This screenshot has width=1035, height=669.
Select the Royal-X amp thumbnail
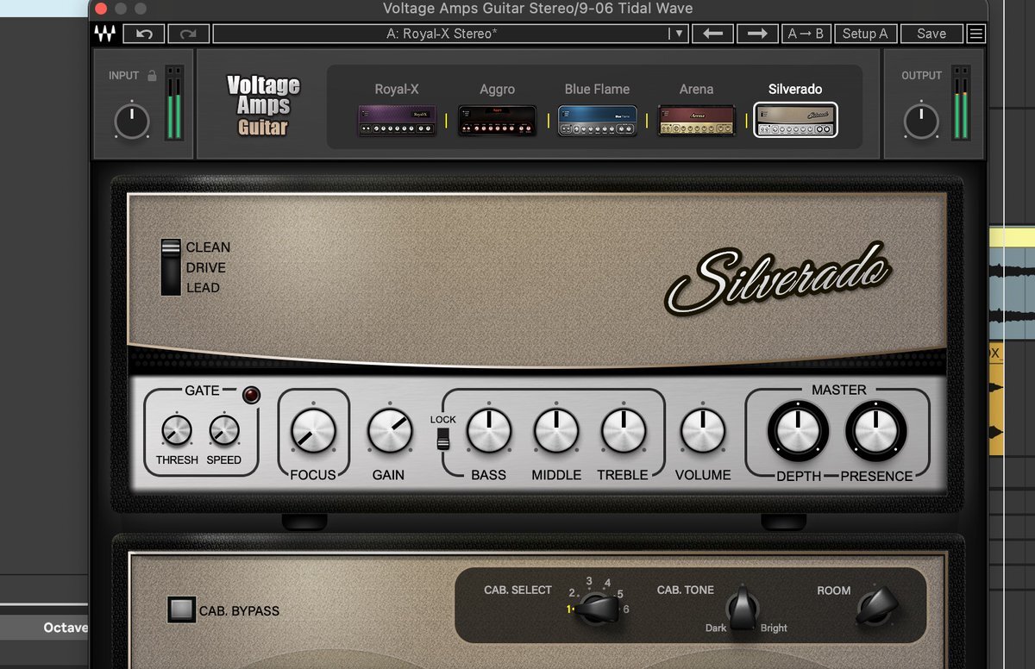(398, 121)
